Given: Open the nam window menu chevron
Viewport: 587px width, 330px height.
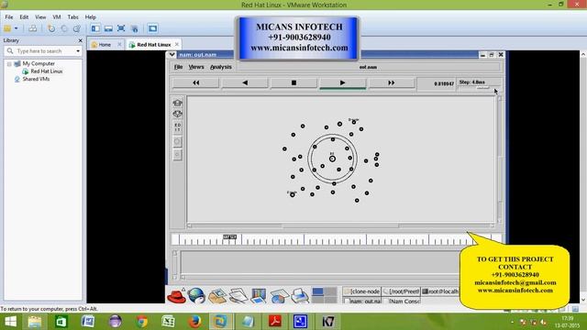Looking at the screenshot, I should (x=172, y=55).
